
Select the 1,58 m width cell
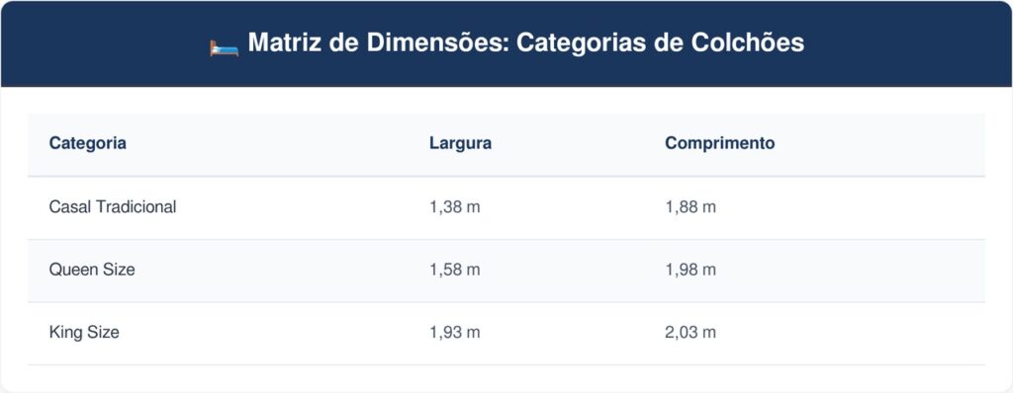[455, 270]
